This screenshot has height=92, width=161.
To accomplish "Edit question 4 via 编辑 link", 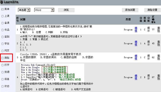I will pos(136,77).
